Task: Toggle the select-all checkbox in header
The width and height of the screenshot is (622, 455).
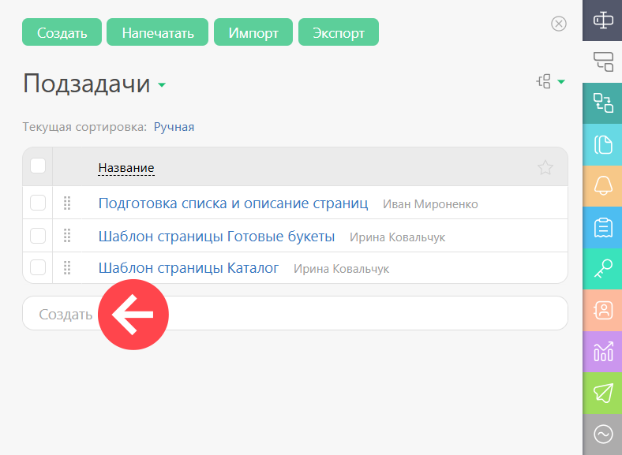Action: click(38, 166)
